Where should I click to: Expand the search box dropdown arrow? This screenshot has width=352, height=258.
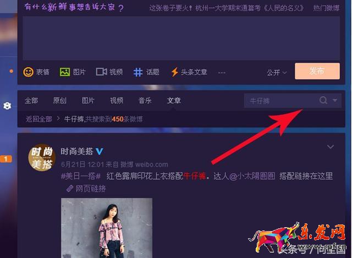[335, 100]
